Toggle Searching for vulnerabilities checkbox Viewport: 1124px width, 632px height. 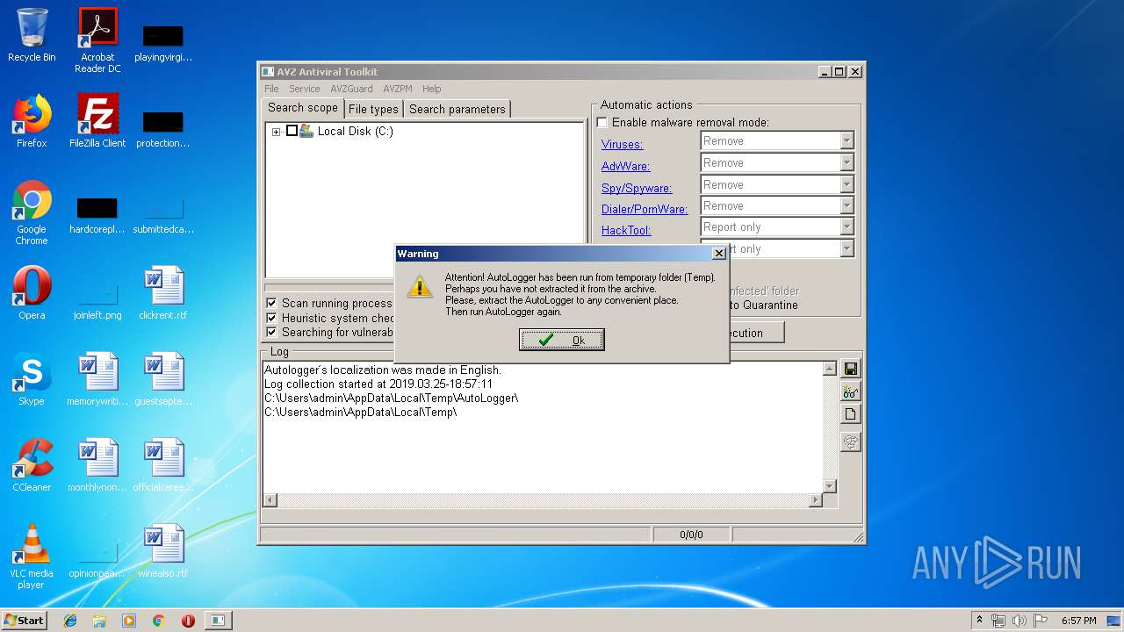coord(272,332)
